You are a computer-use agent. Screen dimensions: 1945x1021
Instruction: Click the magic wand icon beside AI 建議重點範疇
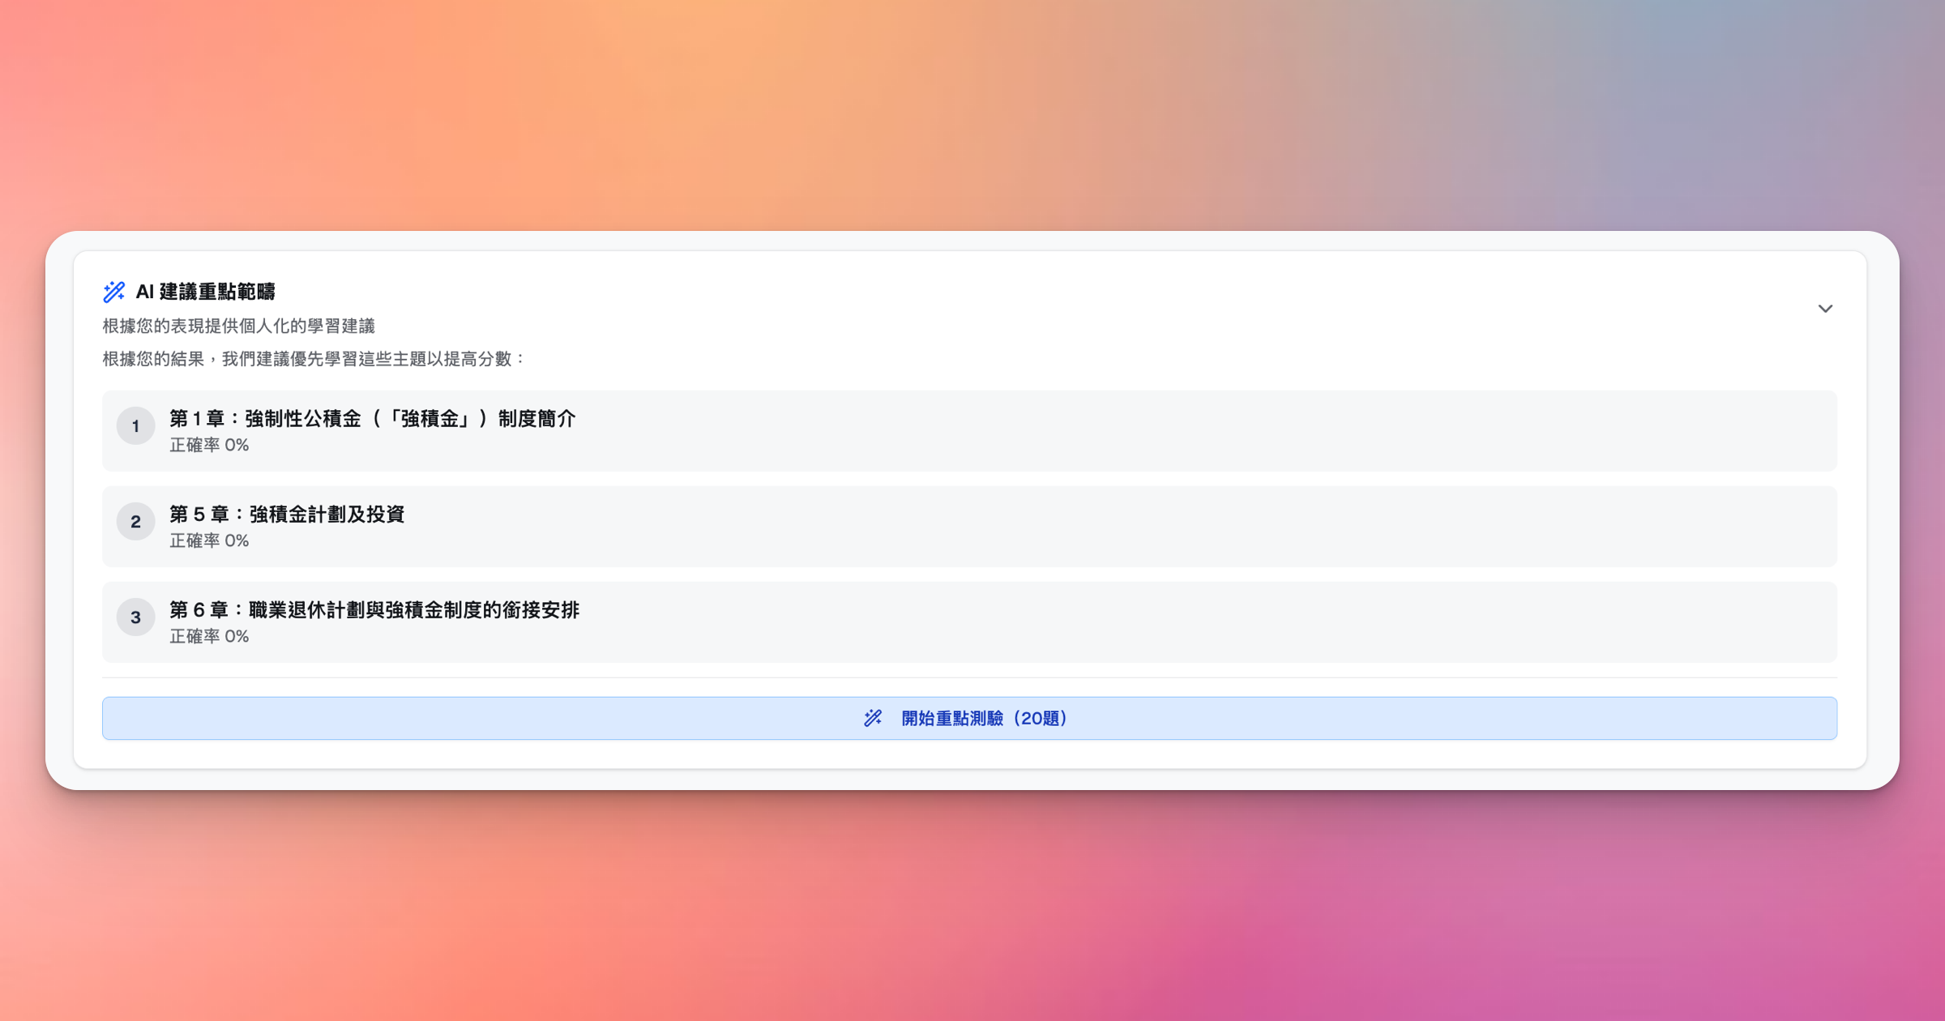click(114, 292)
